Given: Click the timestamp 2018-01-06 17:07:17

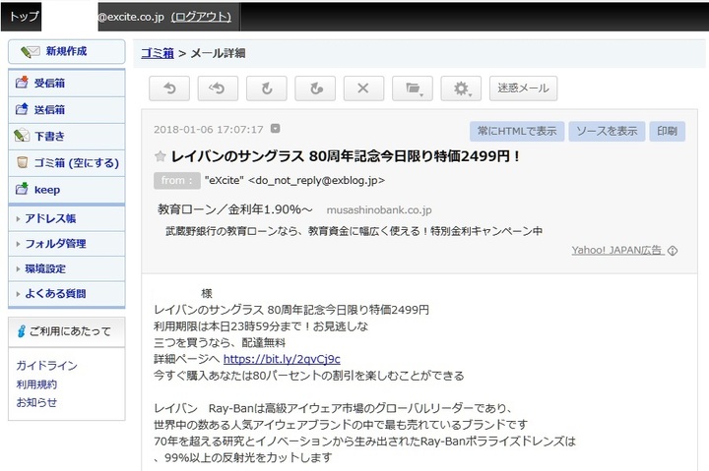Looking at the screenshot, I should point(209,130).
